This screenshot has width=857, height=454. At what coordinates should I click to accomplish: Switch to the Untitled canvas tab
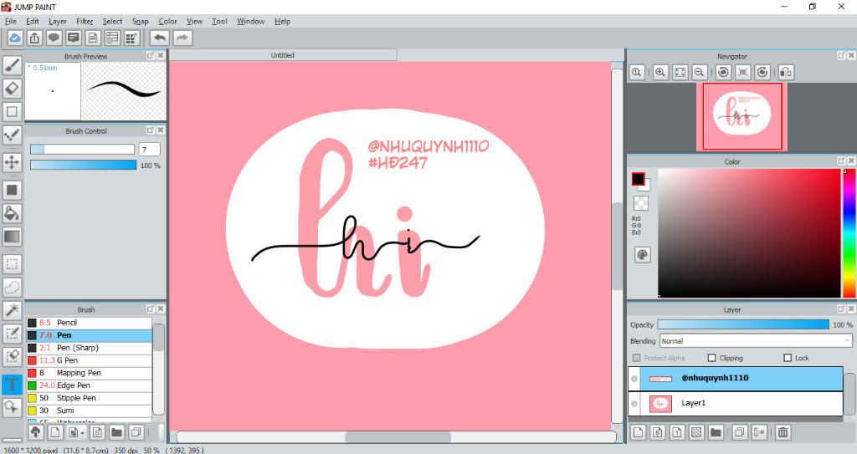283,55
